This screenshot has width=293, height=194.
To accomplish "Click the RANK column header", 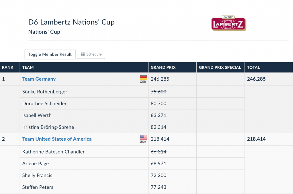I will click(8, 67).
